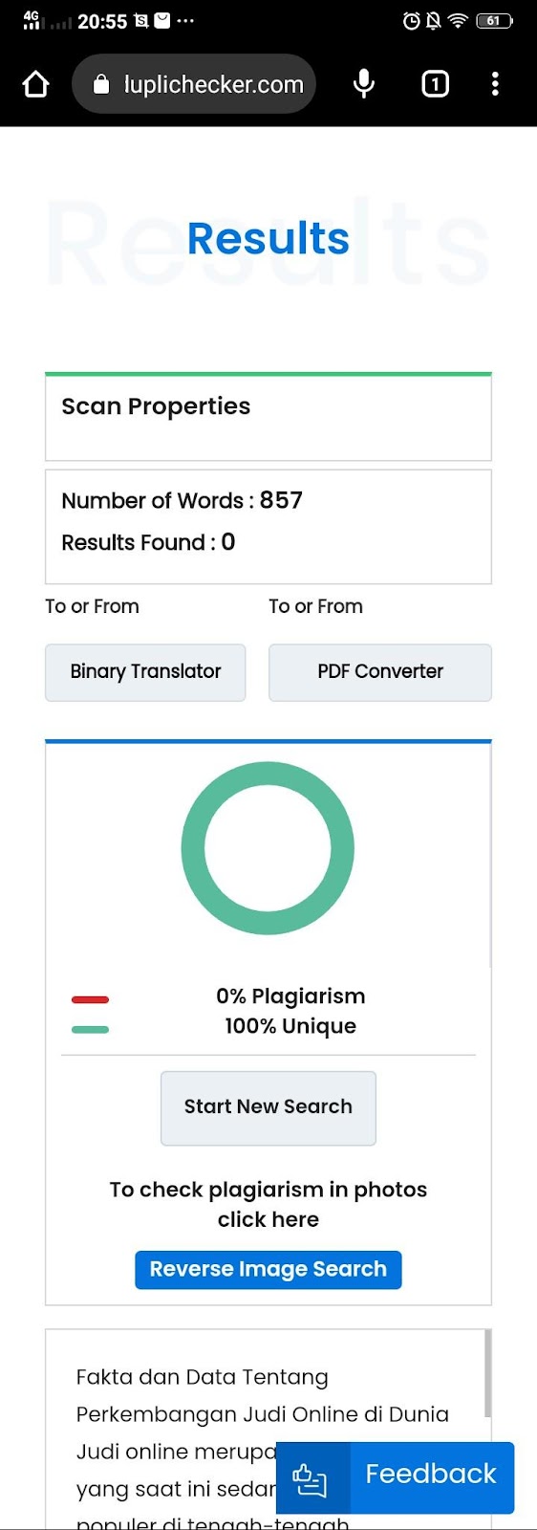Click the green unique legend swatch
The width and height of the screenshot is (537, 1530).
(x=91, y=1029)
